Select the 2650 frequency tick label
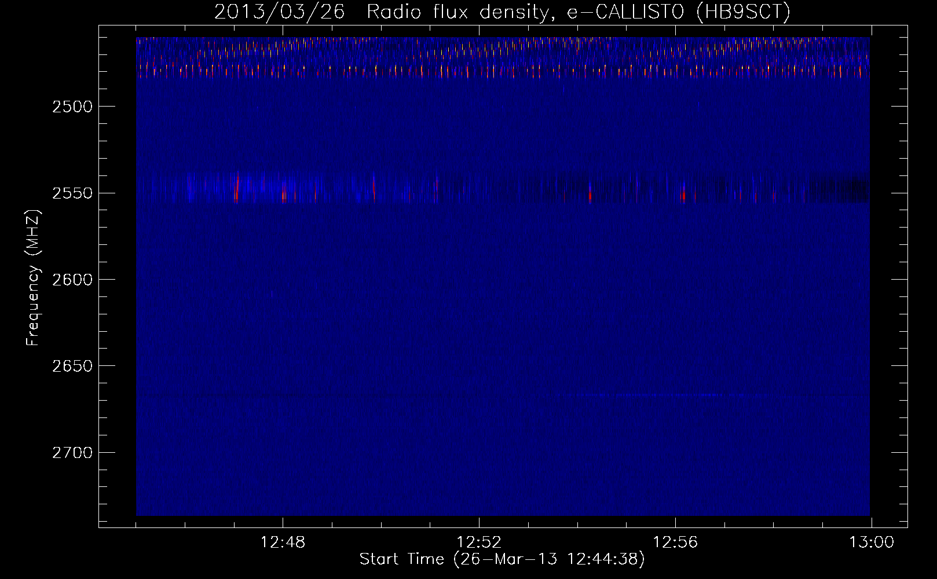Viewport: 937px width, 579px height. (72, 366)
